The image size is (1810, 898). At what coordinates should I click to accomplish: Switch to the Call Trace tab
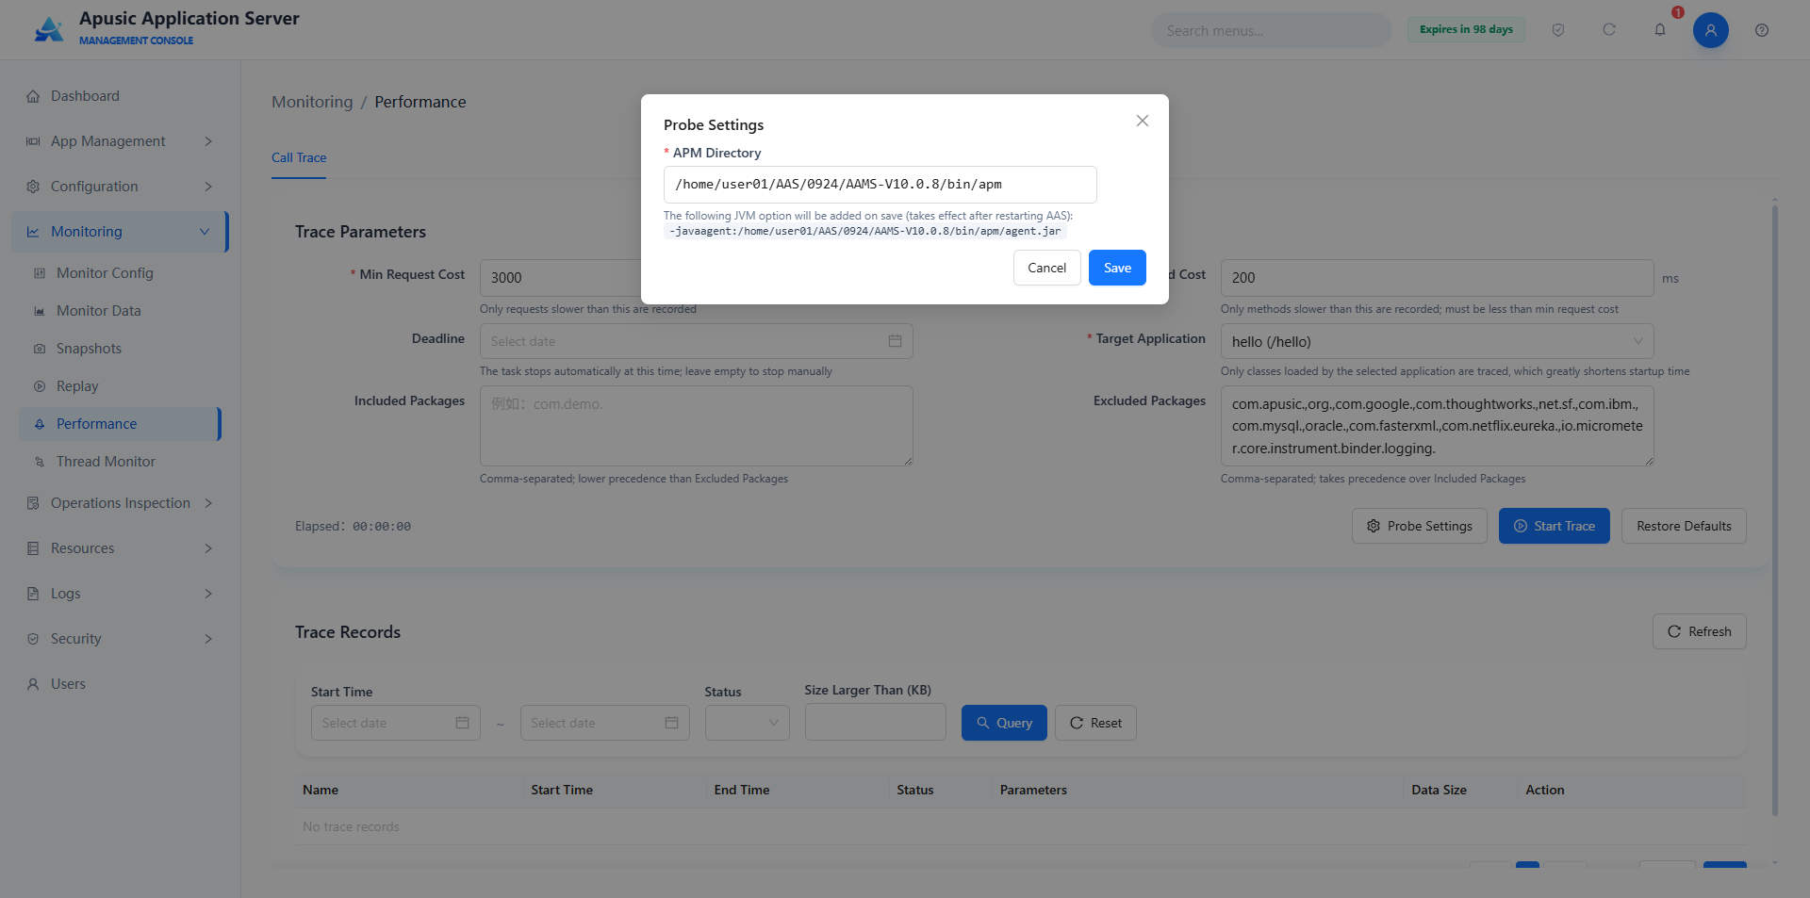click(299, 157)
